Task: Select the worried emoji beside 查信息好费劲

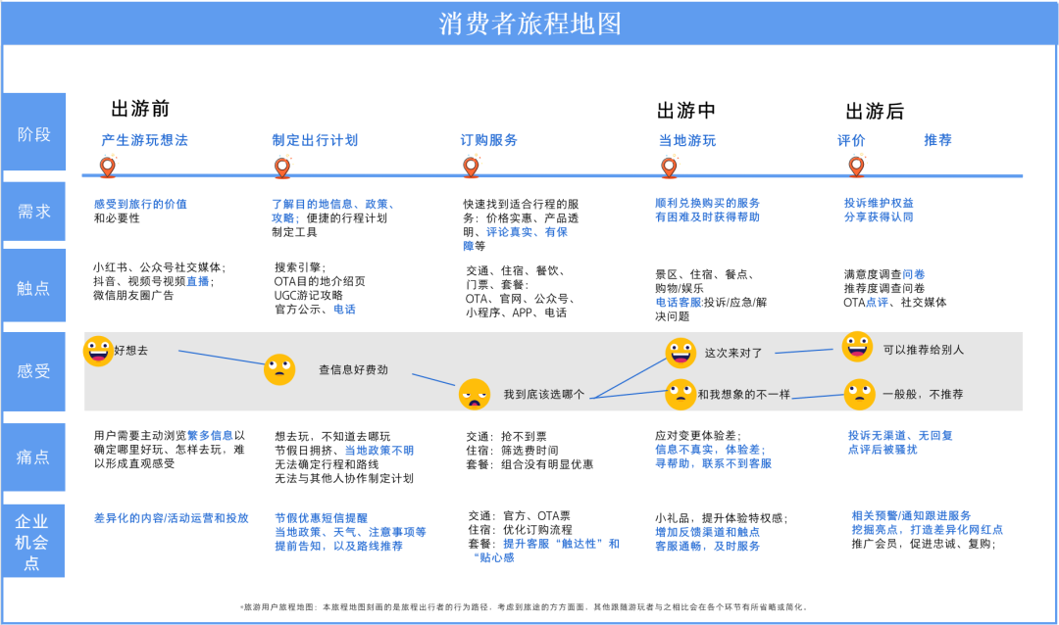Action: pyautogui.click(x=279, y=369)
